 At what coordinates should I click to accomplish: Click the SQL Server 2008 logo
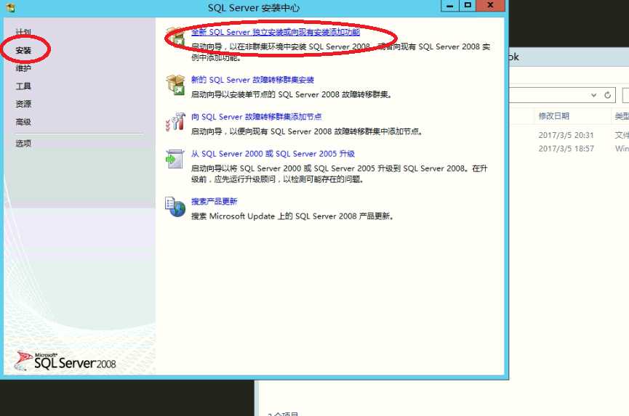click(x=65, y=361)
